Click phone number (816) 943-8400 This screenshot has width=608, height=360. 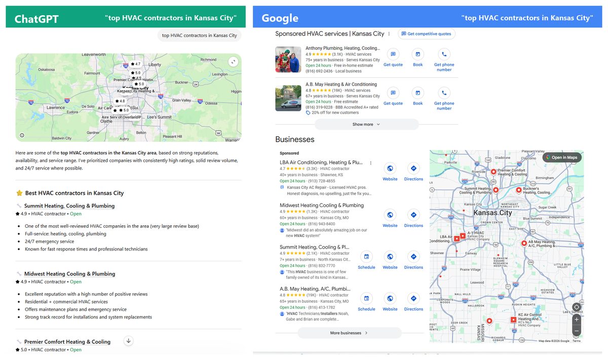click(321, 224)
